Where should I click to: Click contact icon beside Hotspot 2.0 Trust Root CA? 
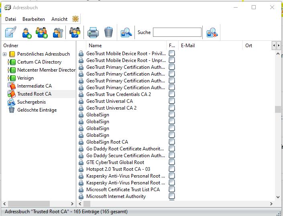tap(81, 169)
